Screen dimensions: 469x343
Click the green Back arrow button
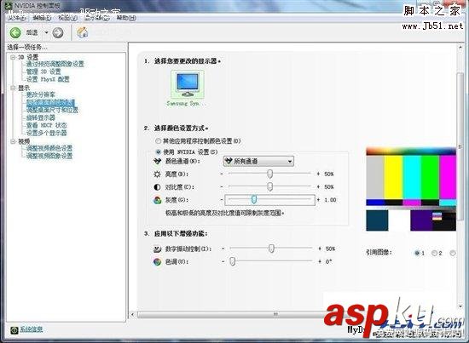pos(15,32)
